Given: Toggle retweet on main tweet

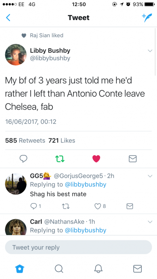Looking at the screenshot, I should tap(60, 159).
